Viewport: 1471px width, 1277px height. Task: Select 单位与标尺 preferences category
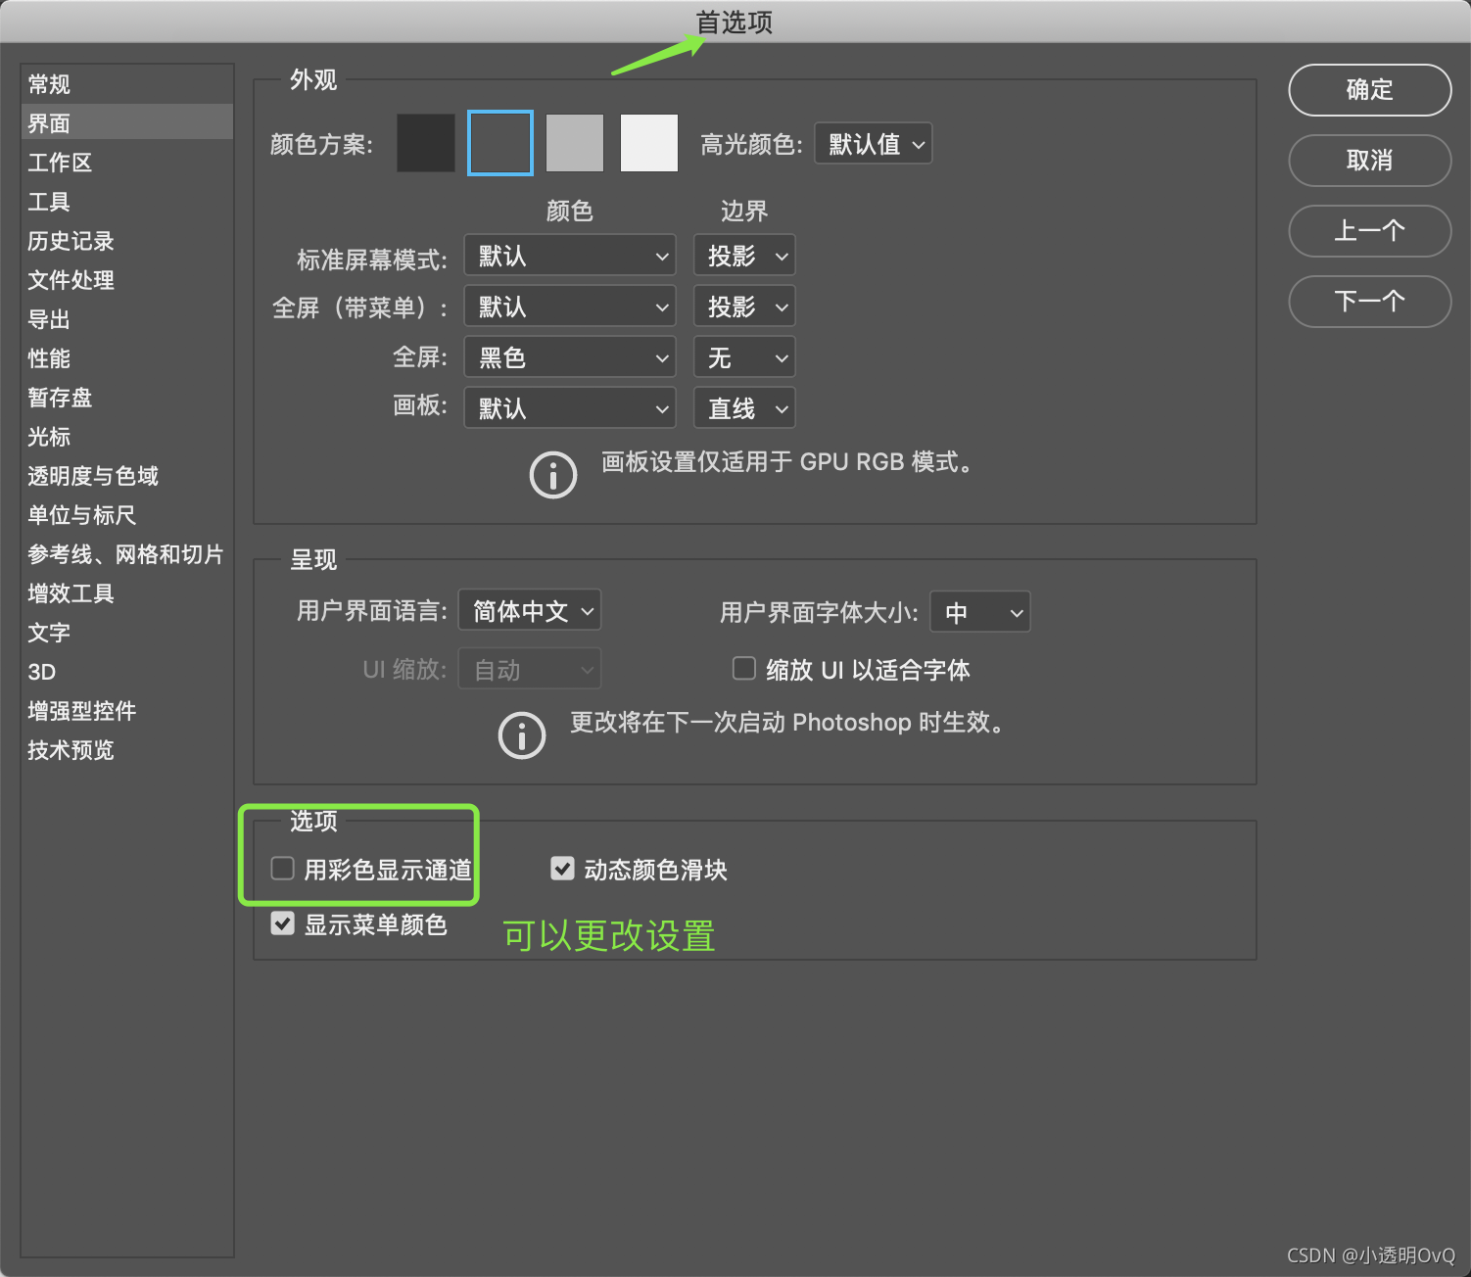point(127,515)
